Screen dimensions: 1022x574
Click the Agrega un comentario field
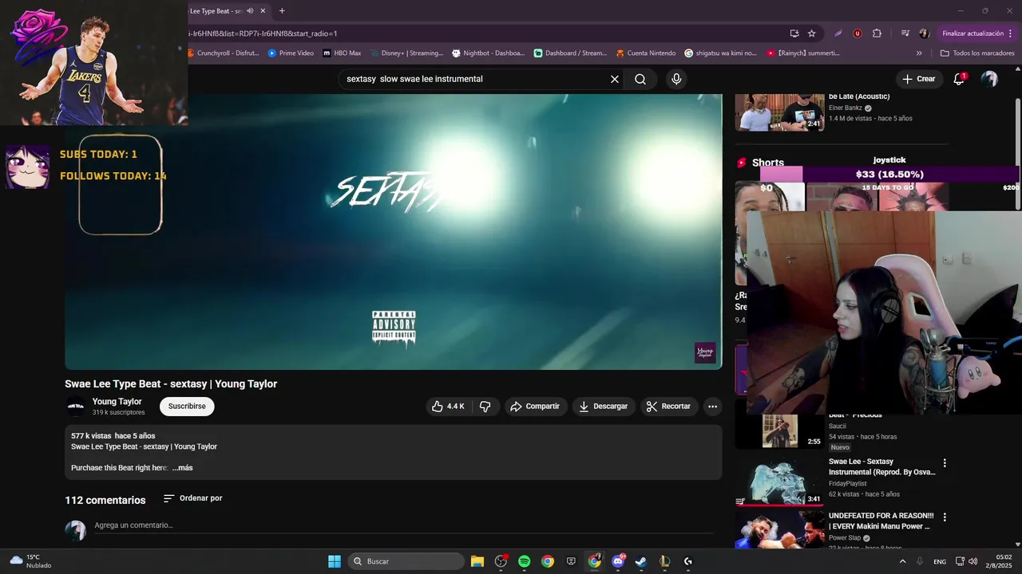coord(403,525)
